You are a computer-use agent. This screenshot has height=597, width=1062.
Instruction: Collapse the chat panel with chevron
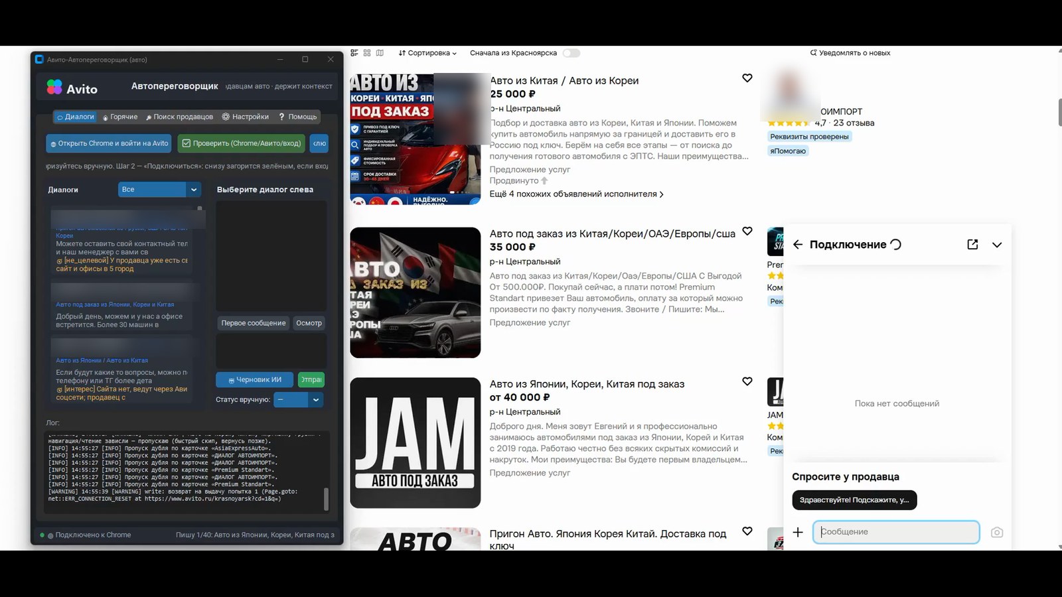pyautogui.click(x=997, y=245)
